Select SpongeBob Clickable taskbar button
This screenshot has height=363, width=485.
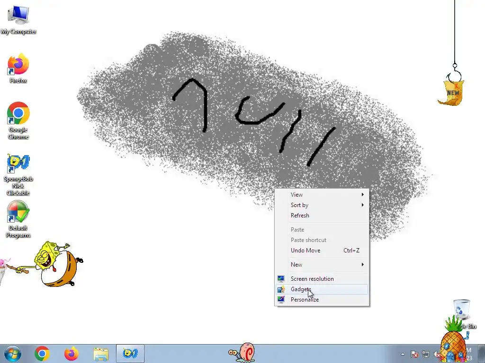point(130,354)
